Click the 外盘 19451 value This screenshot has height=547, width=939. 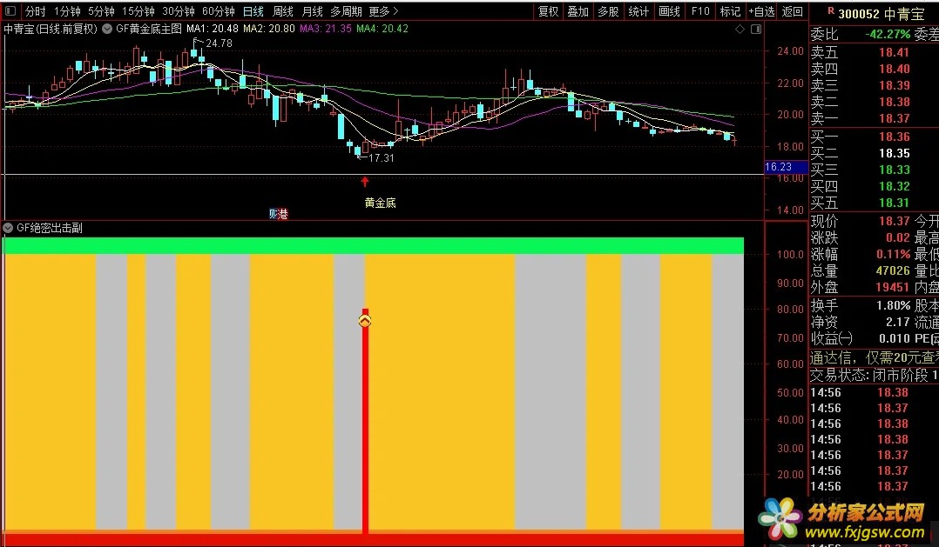(893, 288)
